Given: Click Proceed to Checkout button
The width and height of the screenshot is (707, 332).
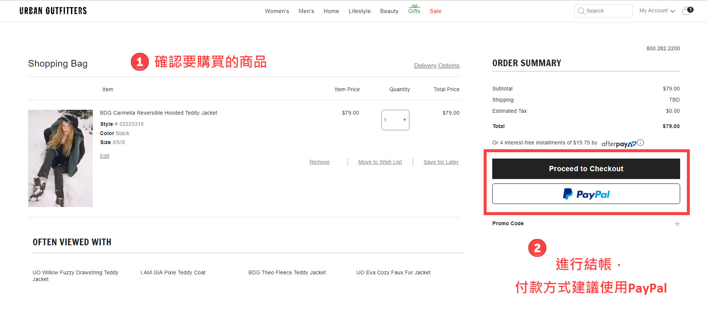Looking at the screenshot, I should pyautogui.click(x=586, y=169).
